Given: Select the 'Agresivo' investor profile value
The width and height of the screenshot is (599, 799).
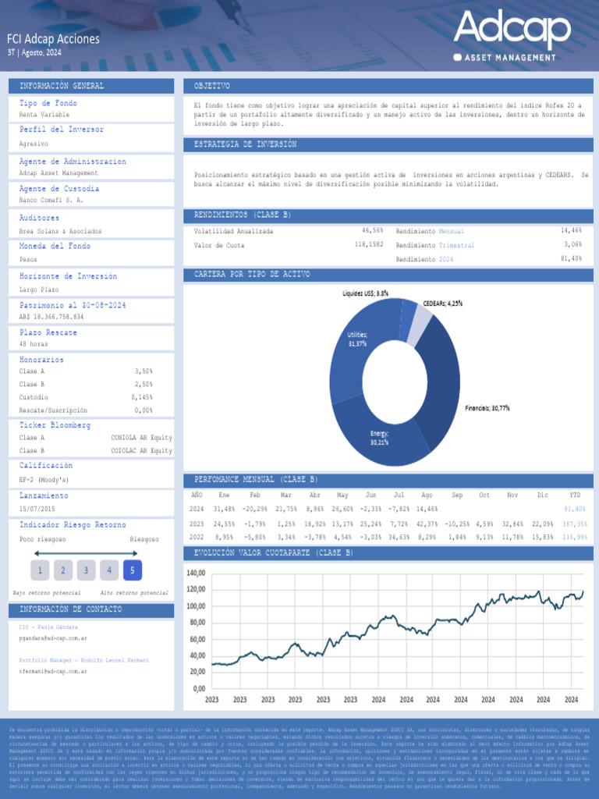Looking at the screenshot, I should point(34,144).
